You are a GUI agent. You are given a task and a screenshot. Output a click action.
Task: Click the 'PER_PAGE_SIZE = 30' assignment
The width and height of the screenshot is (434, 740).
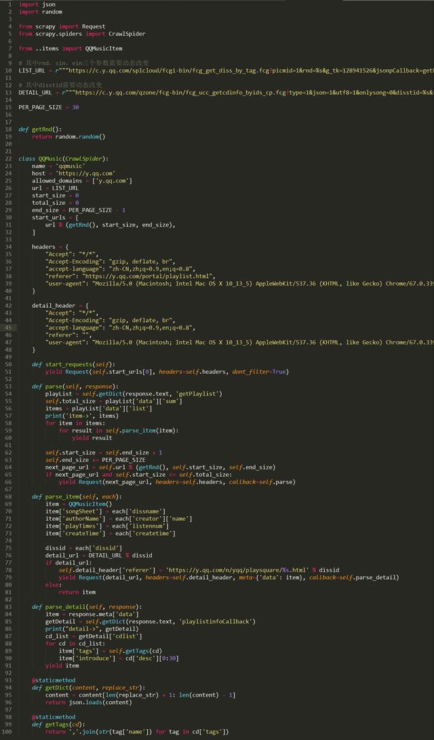pyautogui.click(x=49, y=107)
